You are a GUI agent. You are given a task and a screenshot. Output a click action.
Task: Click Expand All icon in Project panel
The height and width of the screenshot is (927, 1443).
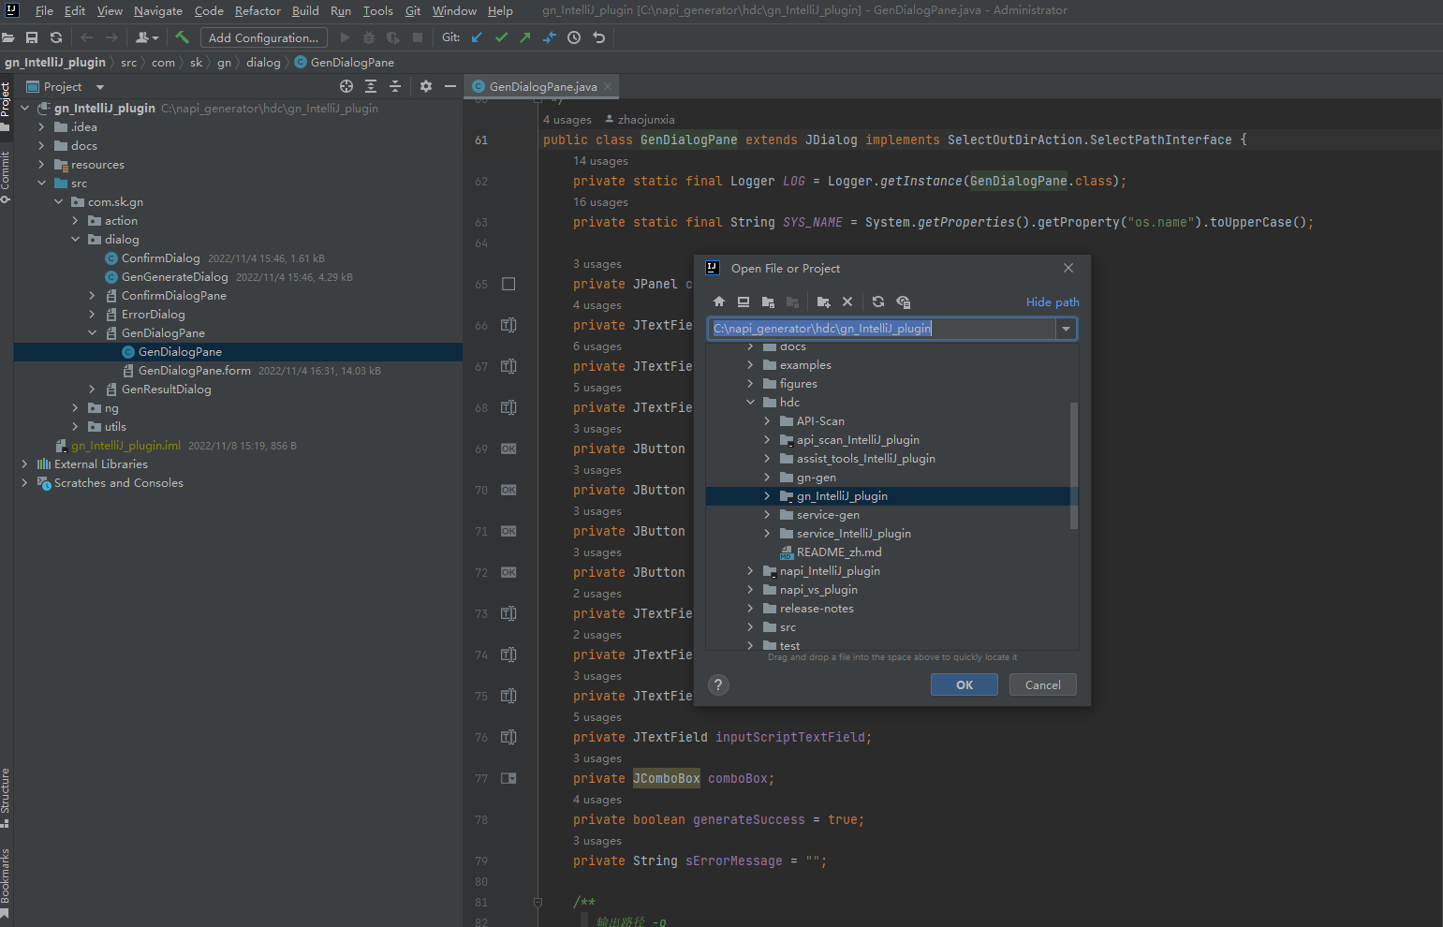point(371,86)
